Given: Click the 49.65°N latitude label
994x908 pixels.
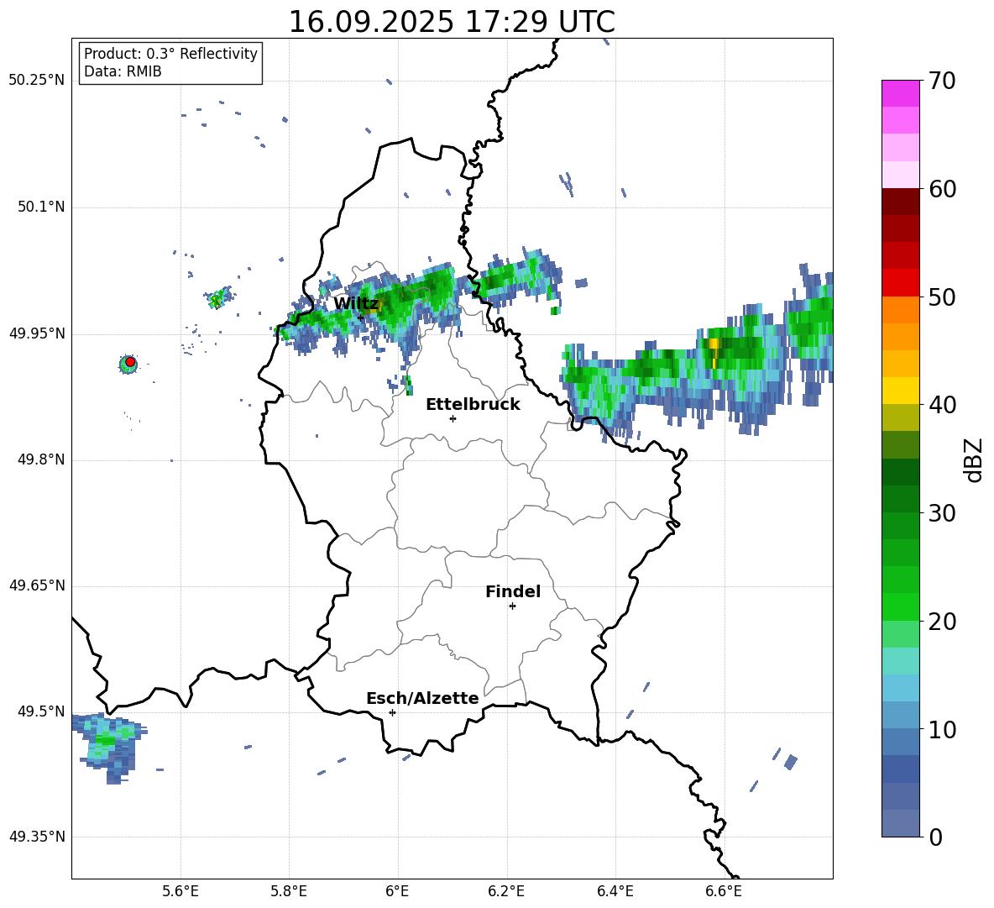Looking at the screenshot, I should [36, 585].
